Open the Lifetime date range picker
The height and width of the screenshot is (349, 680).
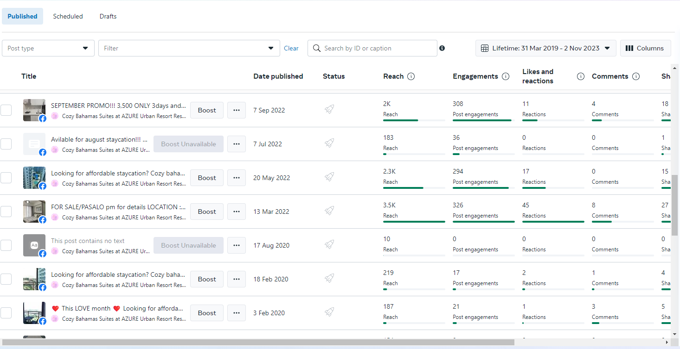click(545, 48)
